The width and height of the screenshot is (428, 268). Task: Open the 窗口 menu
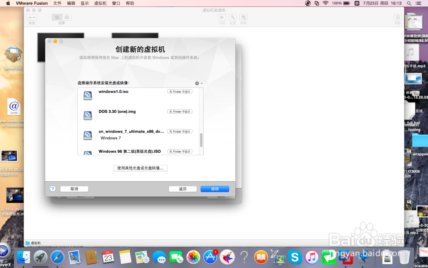click(116, 3)
